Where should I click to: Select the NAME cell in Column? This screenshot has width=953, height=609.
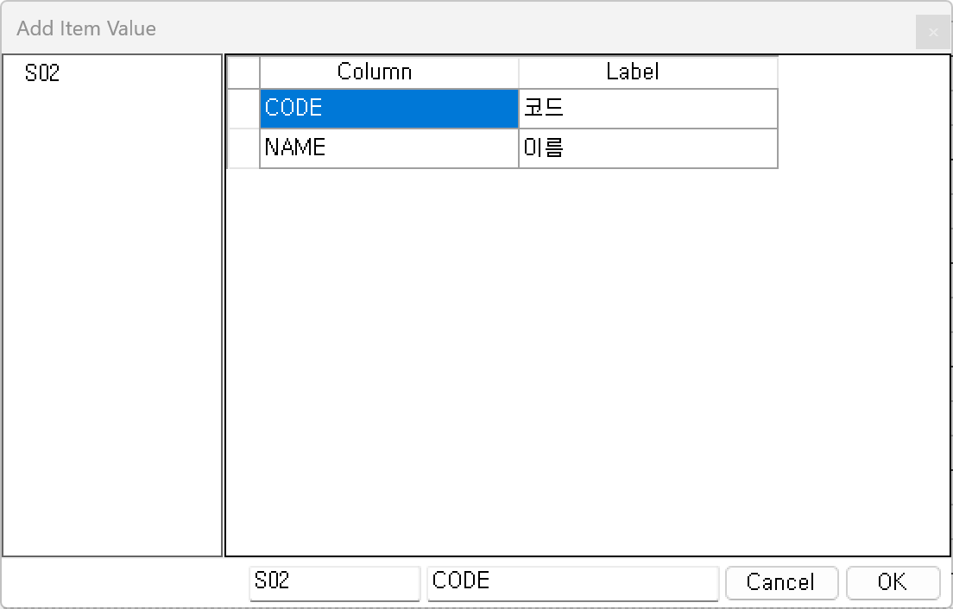pos(388,148)
